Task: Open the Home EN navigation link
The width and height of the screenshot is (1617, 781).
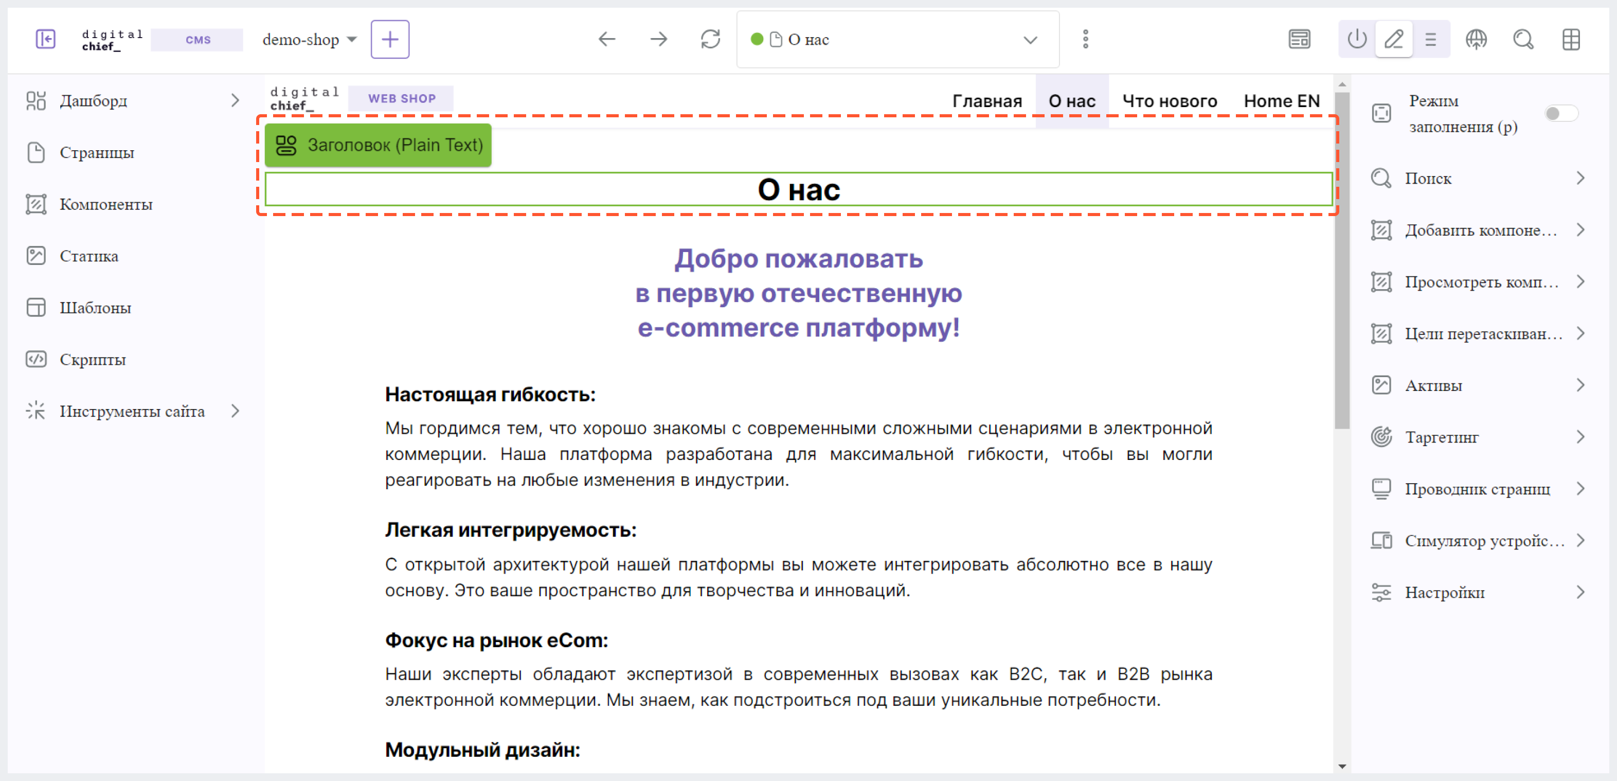Action: pyautogui.click(x=1282, y=101)
